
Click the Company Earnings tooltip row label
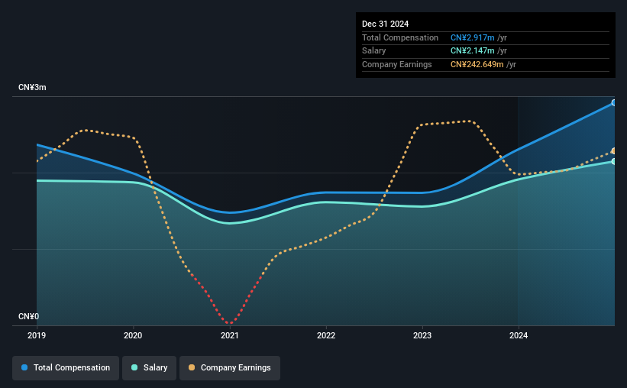pos(397,64)
